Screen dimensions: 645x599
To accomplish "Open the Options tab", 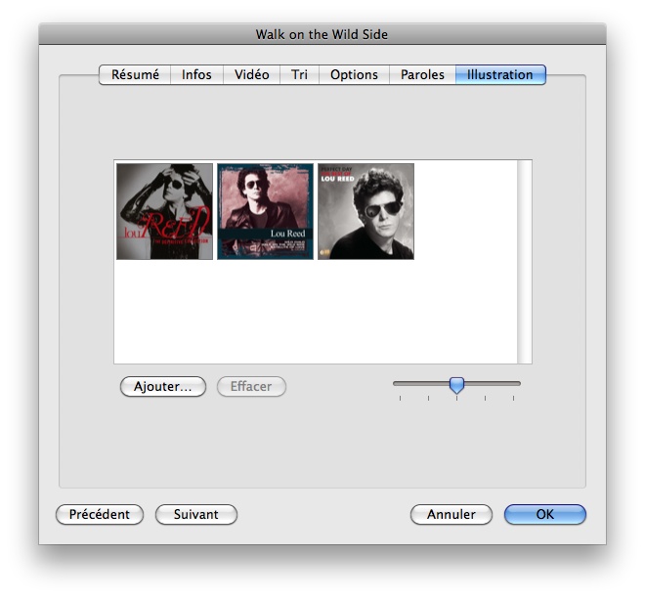I will [354, 75].
